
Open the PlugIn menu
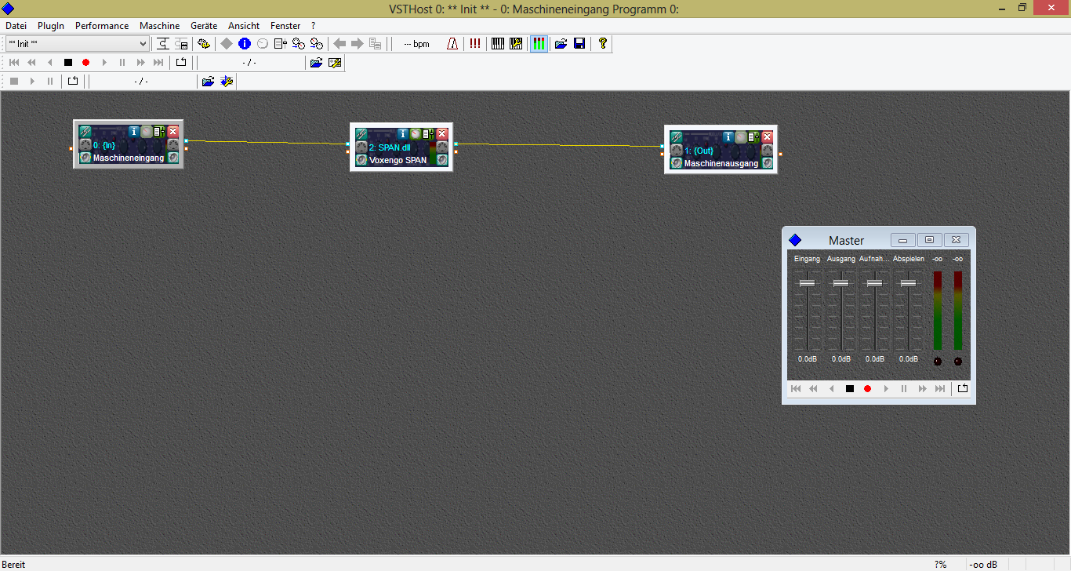click(51, 26)
